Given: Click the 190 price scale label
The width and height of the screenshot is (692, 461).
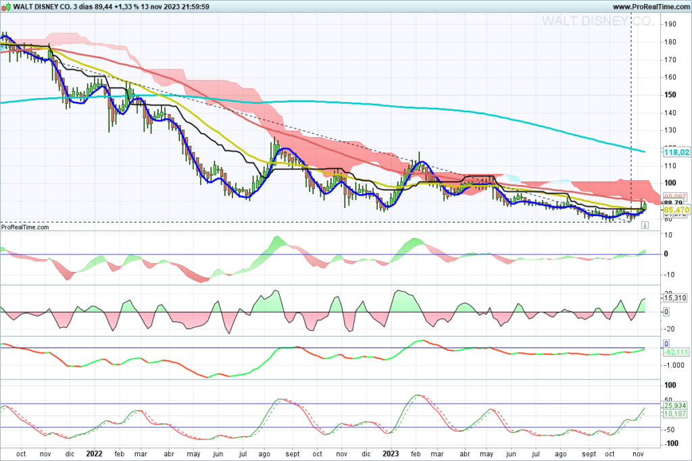Looking at the screenshot, I should pyautogui.click(x=670, y=24).
